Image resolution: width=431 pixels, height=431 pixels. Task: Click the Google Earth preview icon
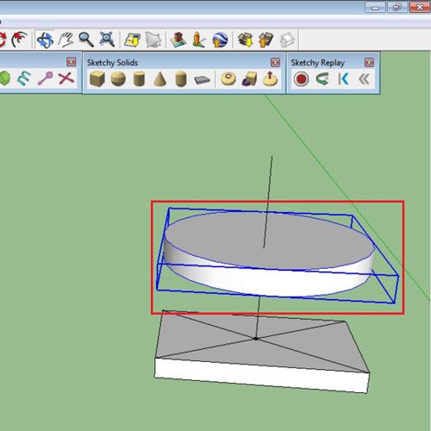(220, 40)
